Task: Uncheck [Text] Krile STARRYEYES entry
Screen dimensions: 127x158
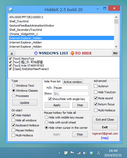Action: [10, 66]
